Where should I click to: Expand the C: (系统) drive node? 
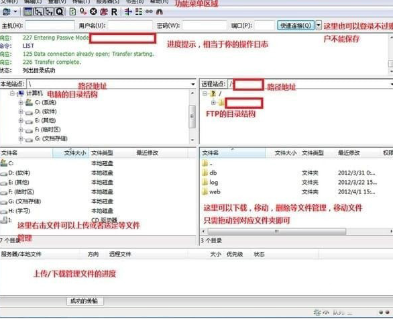click(21, 102)
